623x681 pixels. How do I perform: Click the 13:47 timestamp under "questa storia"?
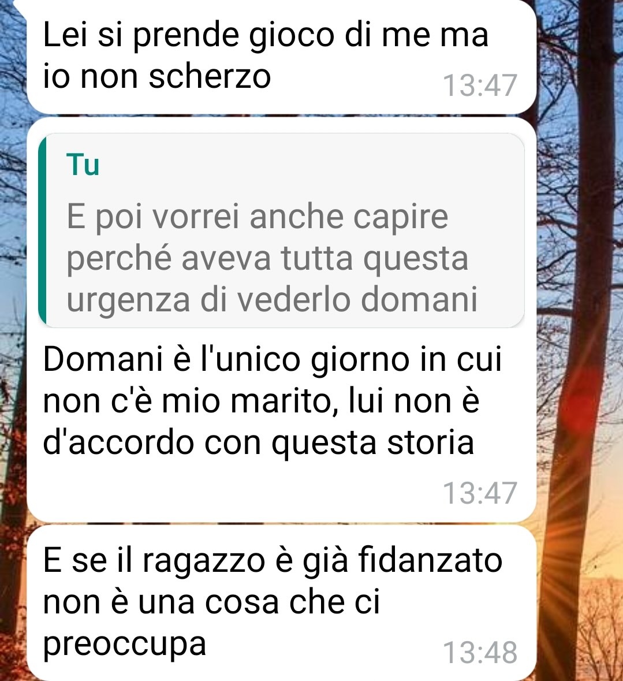pyautogui.click(x=480, y=493)
